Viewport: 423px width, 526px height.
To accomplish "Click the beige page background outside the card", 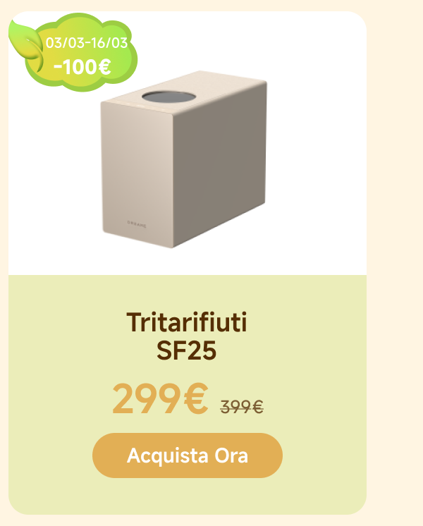I will tap(395, 282).
